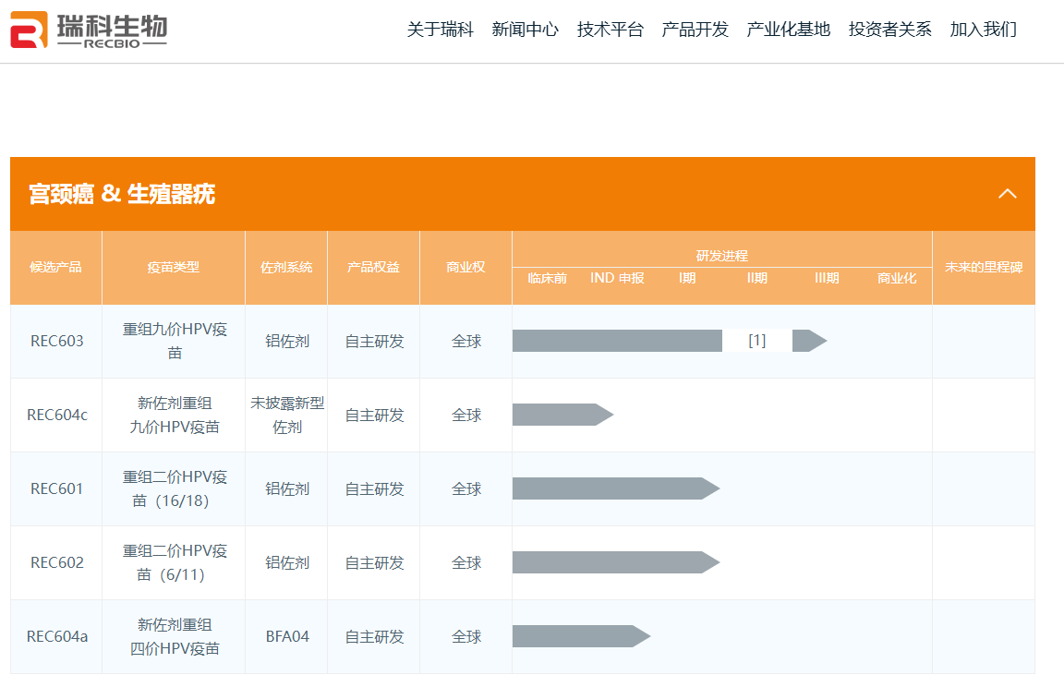This screenshot has height=675, width=1064.
Task: Click the BFA04 adjuvant cell
Action: (286, 636)
